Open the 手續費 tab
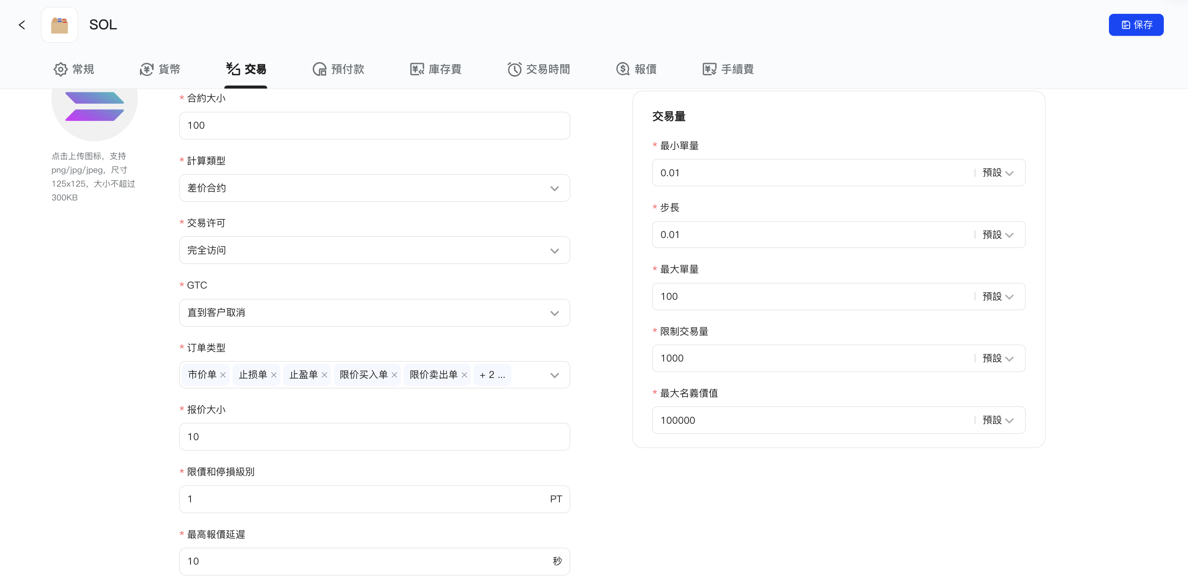This screenshot has width=1188, height=584. click(x=728, y=69)
